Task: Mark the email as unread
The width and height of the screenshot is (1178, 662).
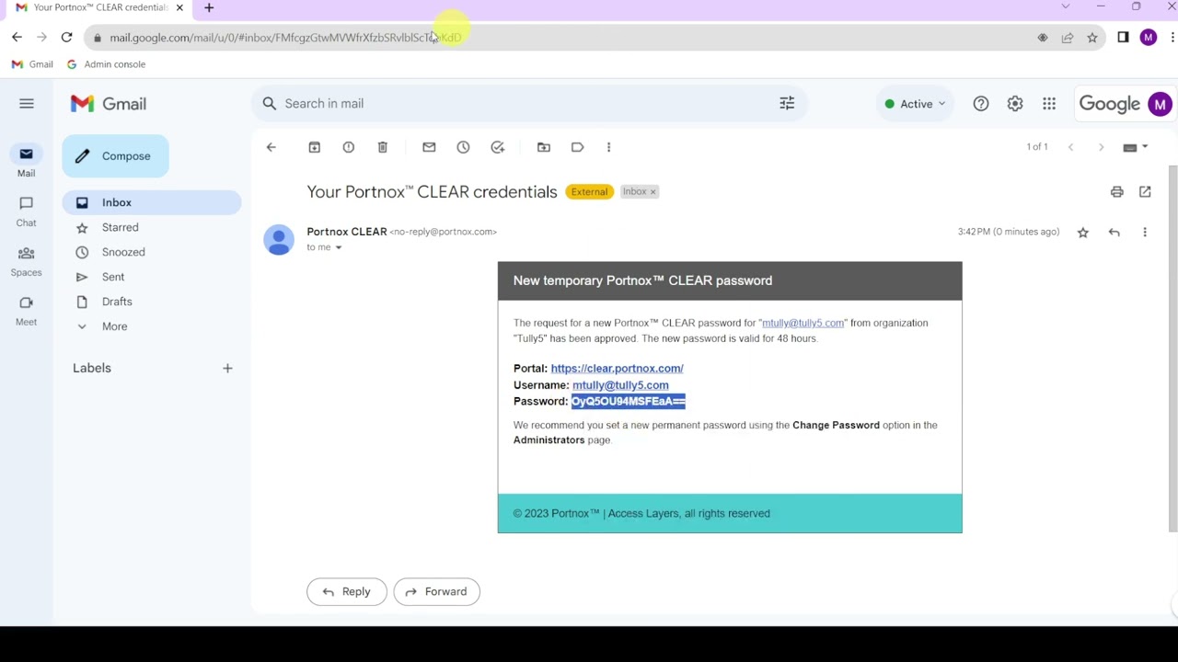Action: point(429,147)
